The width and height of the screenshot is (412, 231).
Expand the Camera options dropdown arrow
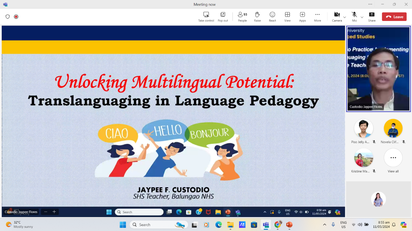coord(344,17)
